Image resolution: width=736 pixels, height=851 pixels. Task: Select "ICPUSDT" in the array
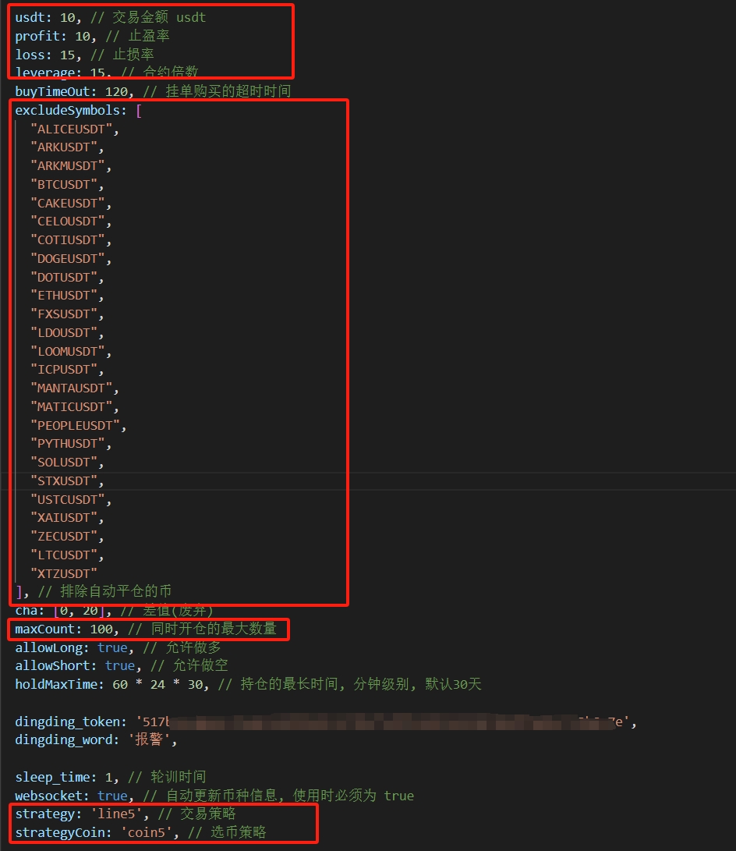pos(63,370)
